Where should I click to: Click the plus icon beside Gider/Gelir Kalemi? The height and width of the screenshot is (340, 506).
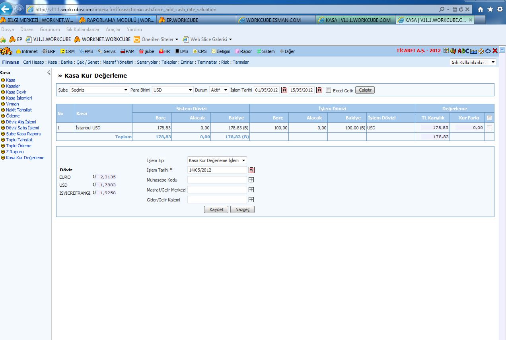[251, 200]
